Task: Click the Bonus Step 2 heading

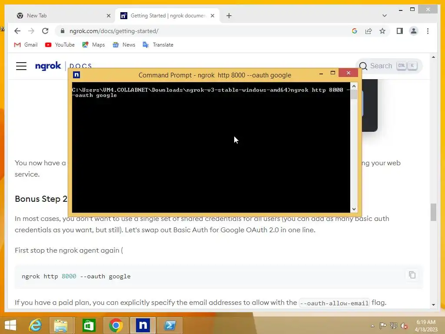Action: 41,199
